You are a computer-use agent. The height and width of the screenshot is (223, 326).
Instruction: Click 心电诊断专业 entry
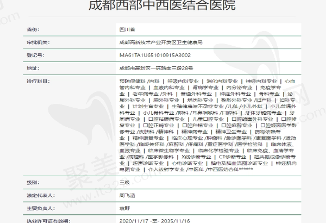[x=187, y=163]
